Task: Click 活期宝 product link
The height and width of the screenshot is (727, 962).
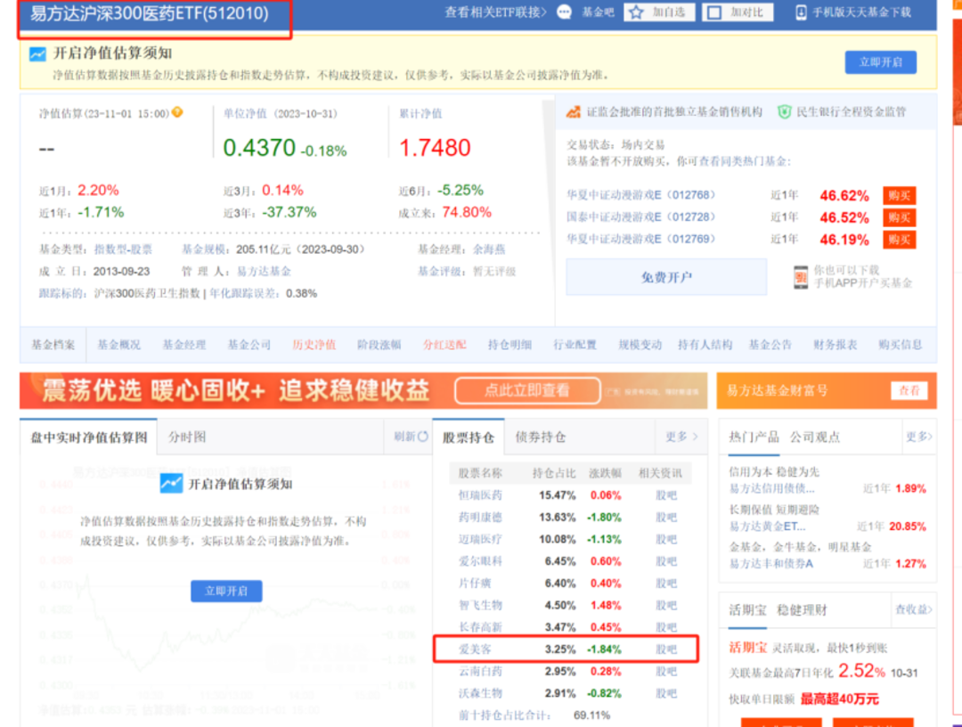Action: click(748, 647)
